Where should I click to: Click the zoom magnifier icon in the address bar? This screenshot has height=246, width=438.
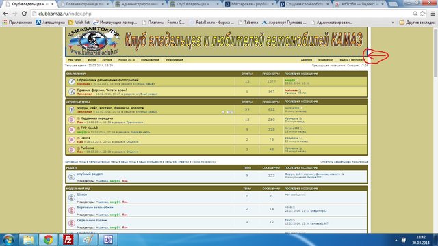[415, 14]
